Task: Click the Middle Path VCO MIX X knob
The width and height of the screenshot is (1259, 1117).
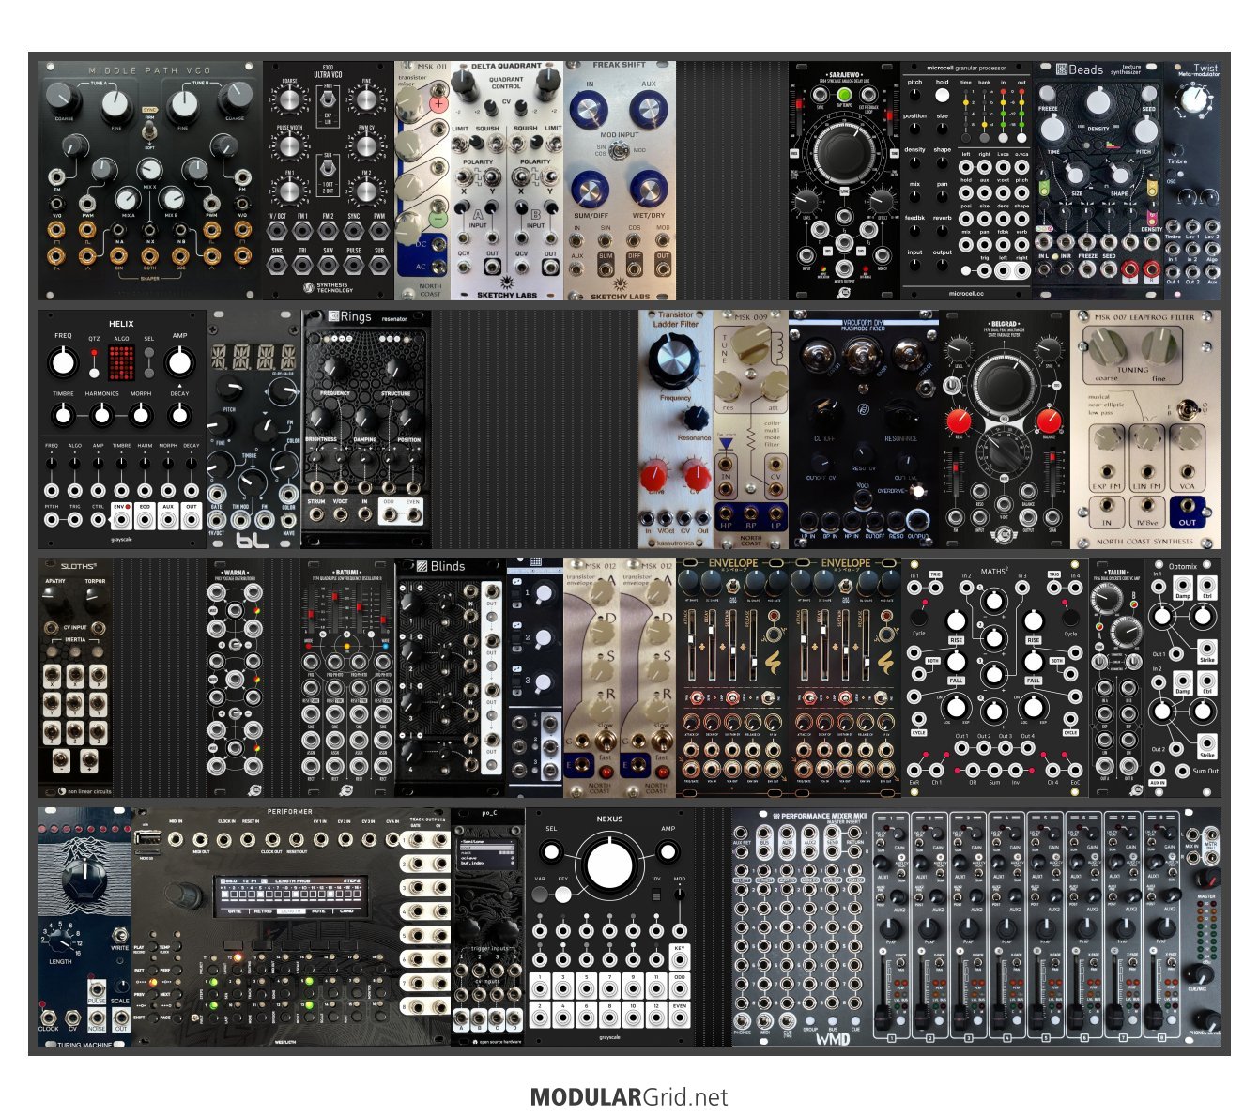Action: [149, 170]
